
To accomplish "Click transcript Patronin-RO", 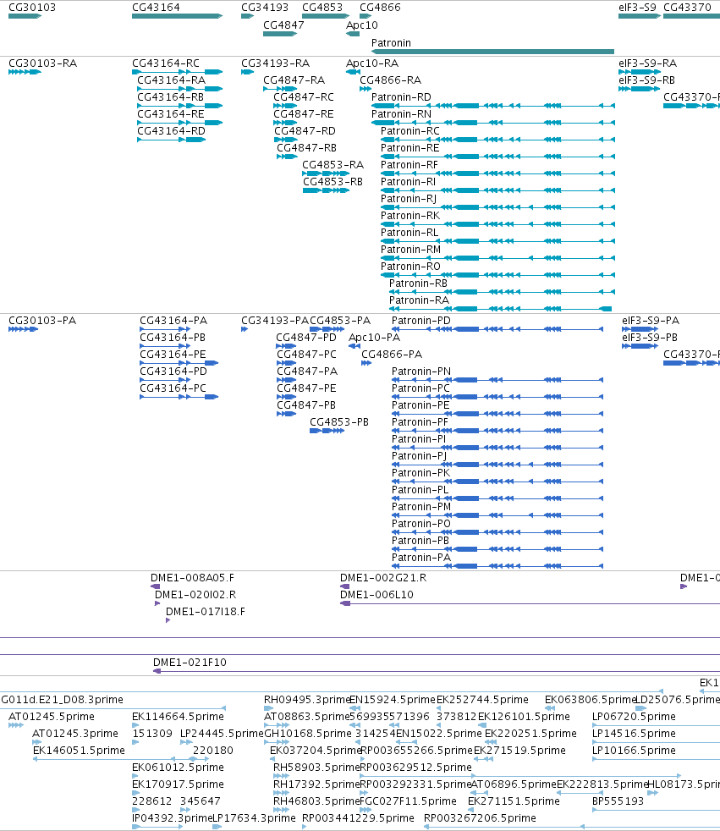I will click(x=410, y=267).
